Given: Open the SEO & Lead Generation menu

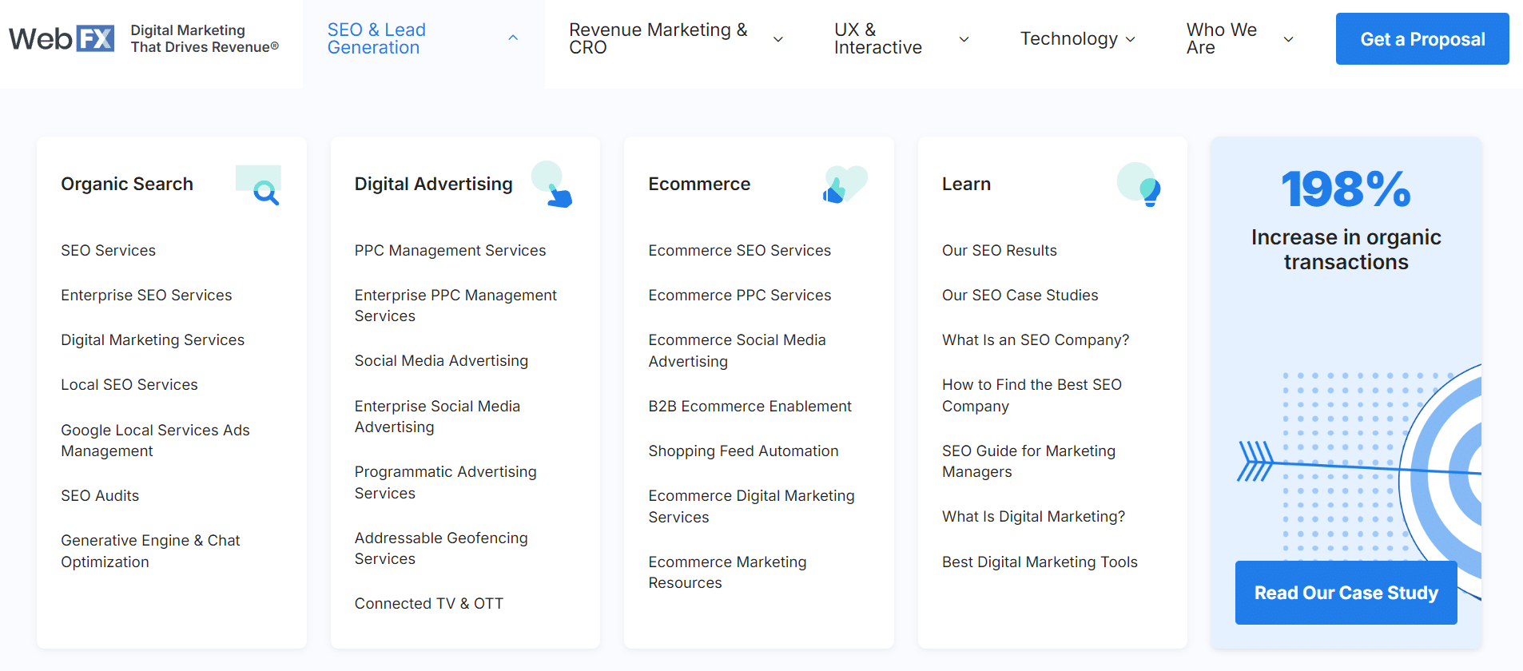Looking at the screenshot, I should [376, 38].
